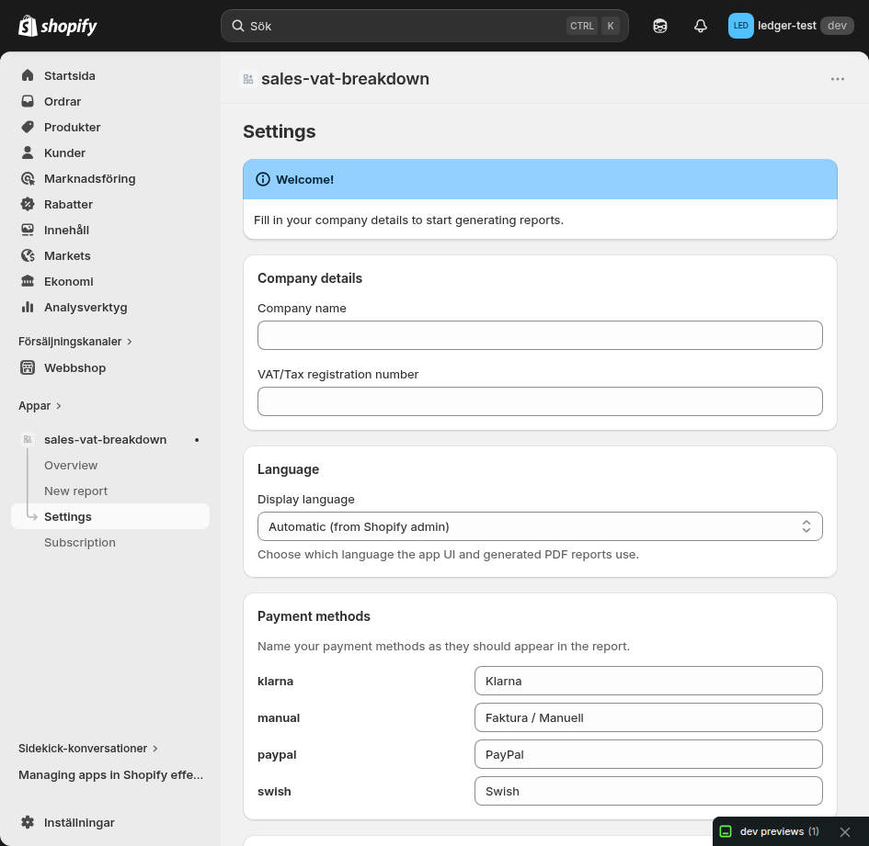
Task: Open the Display language dropdown
Action: 540,525
